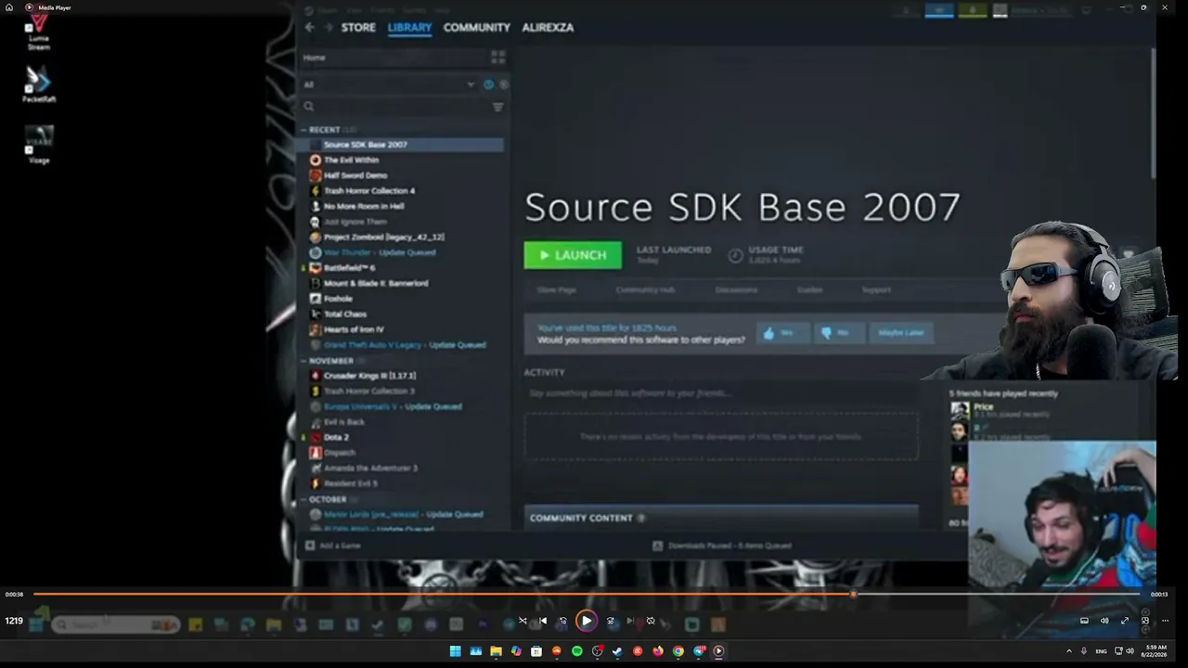Toggle the blue ready-to-play library filter
This screenshot has height=668, width=1188.
(x=488, y=84)
